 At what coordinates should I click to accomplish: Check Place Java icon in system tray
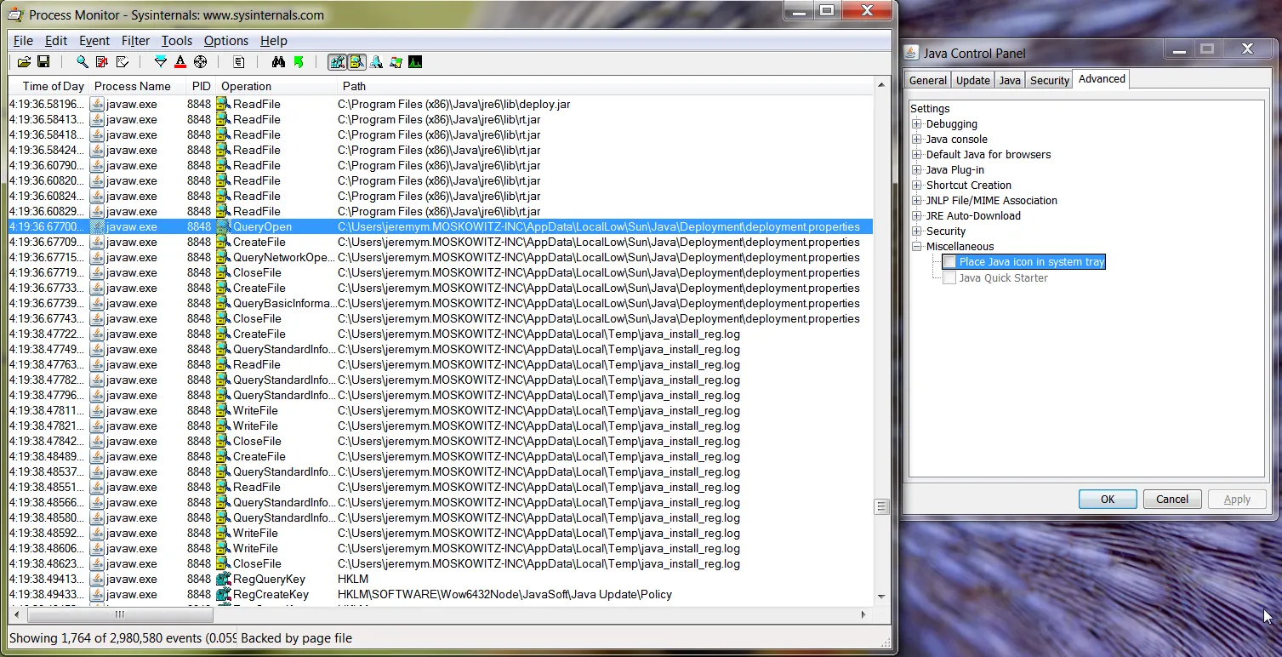[x=949, y=262]
